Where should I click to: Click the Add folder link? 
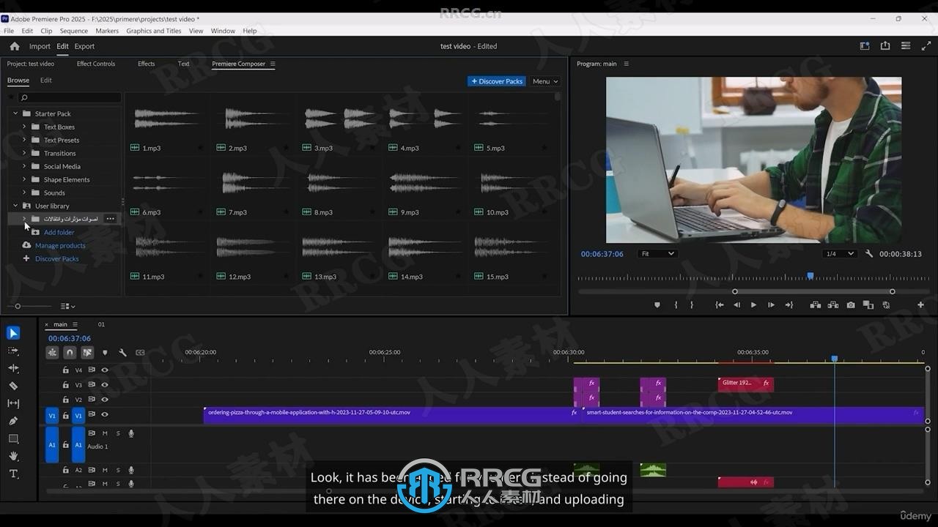(59, 232)
